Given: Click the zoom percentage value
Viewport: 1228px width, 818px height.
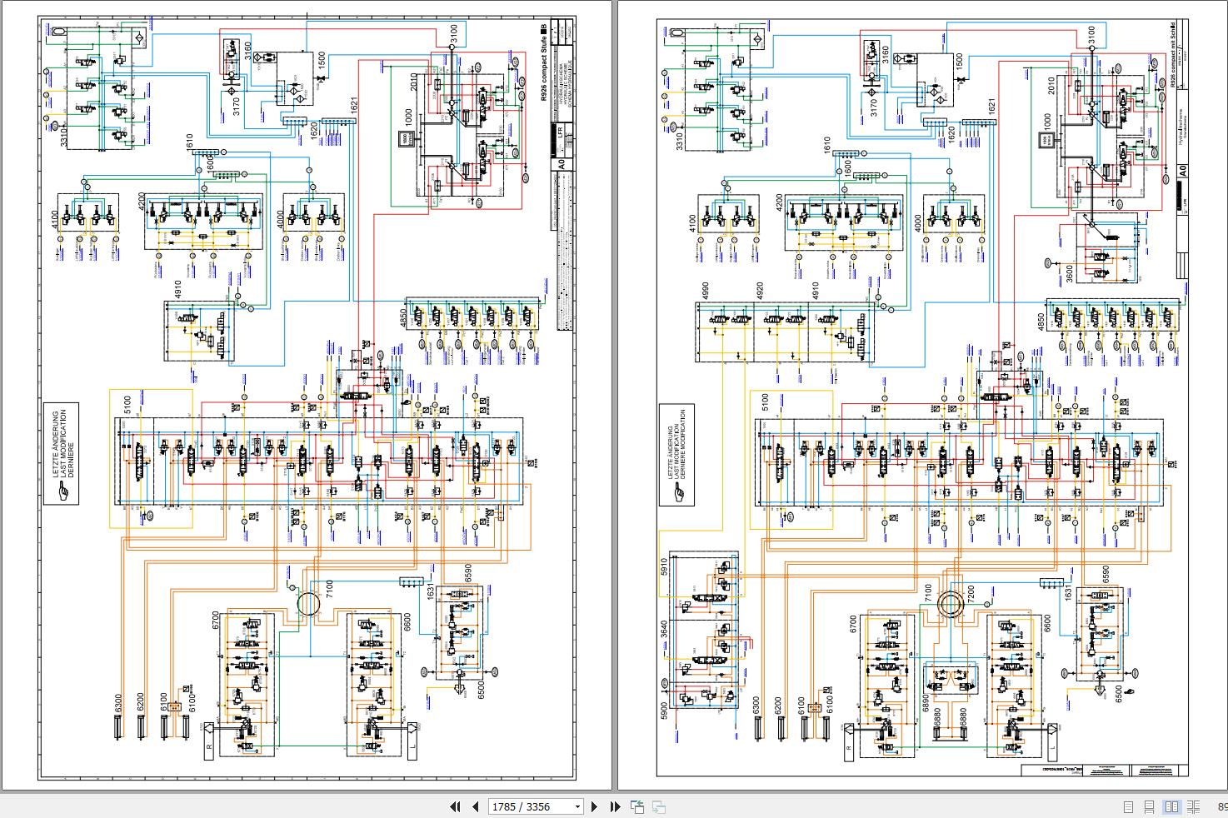Looking at the screenshot, I should [x=1222, y=806].
